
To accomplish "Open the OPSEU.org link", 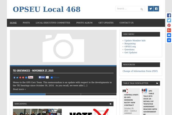I will pos(130,47).
